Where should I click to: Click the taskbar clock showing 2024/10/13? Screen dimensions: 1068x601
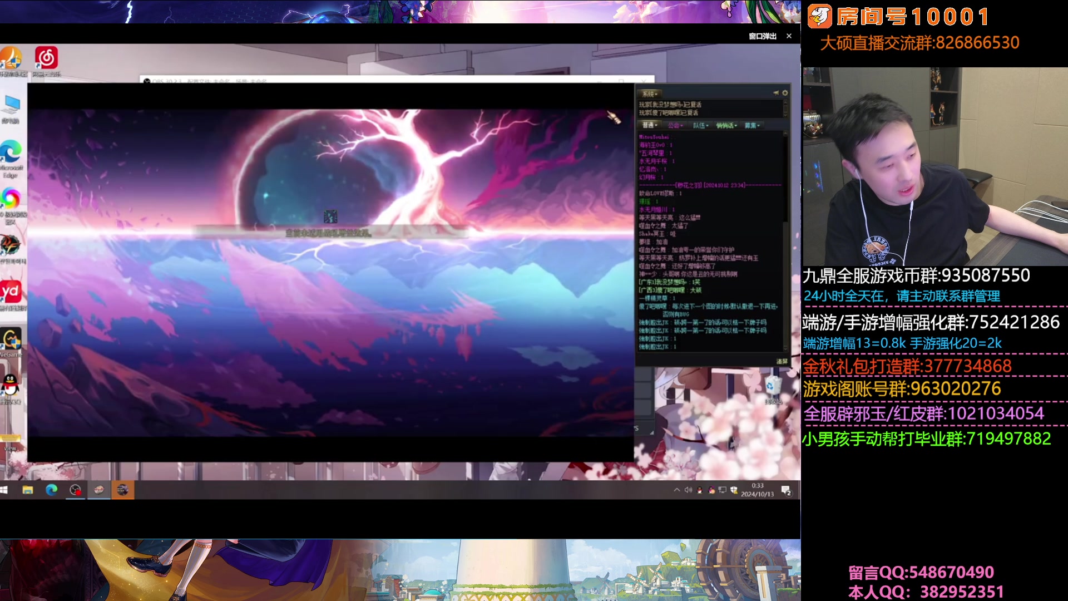tap(757, 490)
